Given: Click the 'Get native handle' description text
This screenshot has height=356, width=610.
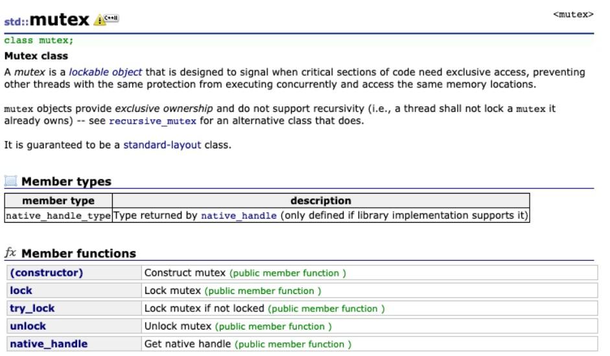Looking at the screenshot, I should click(x=187, y=344).
